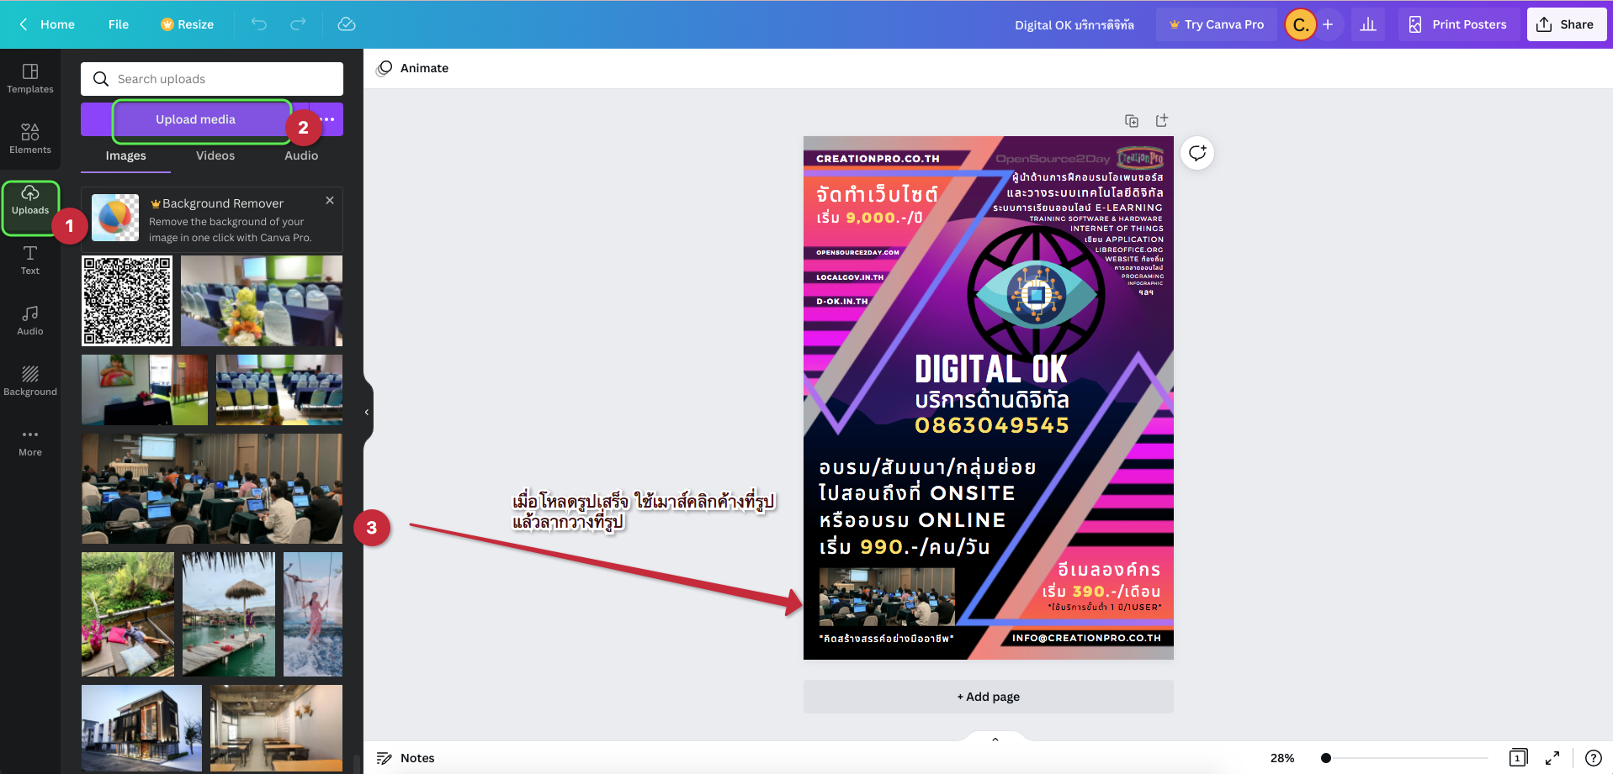1613x774 pixels.
Task: Select the Text tool in sidebar
Action: (30, 260)
